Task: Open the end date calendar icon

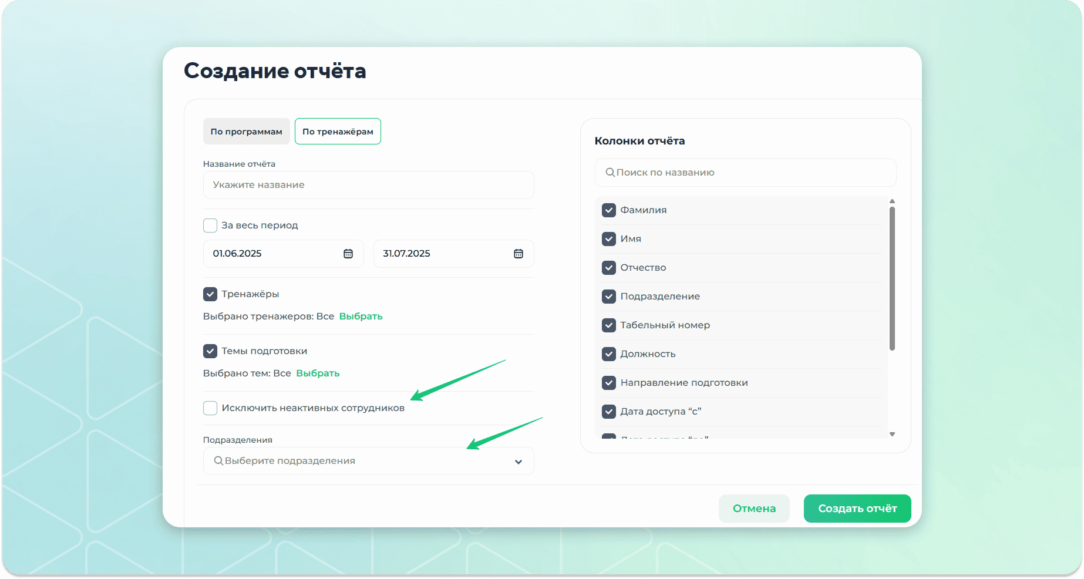Action: click(519, 254)
